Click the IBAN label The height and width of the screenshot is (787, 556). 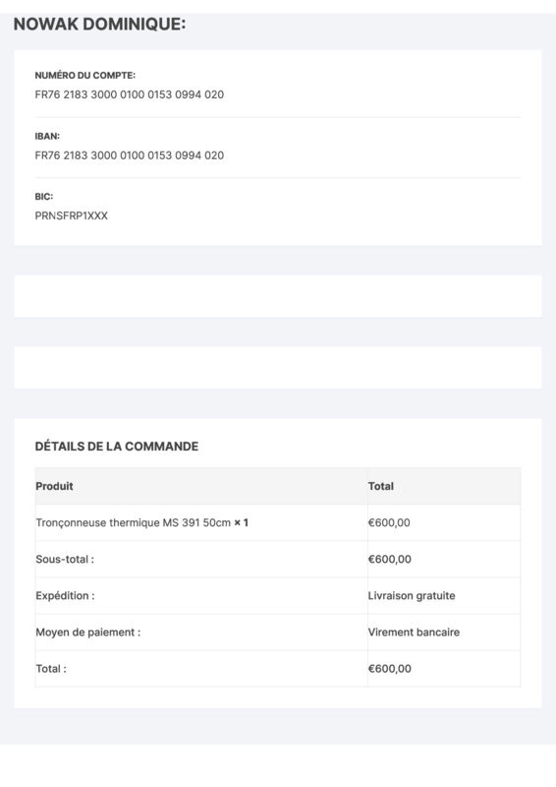(x=47, y=136)
